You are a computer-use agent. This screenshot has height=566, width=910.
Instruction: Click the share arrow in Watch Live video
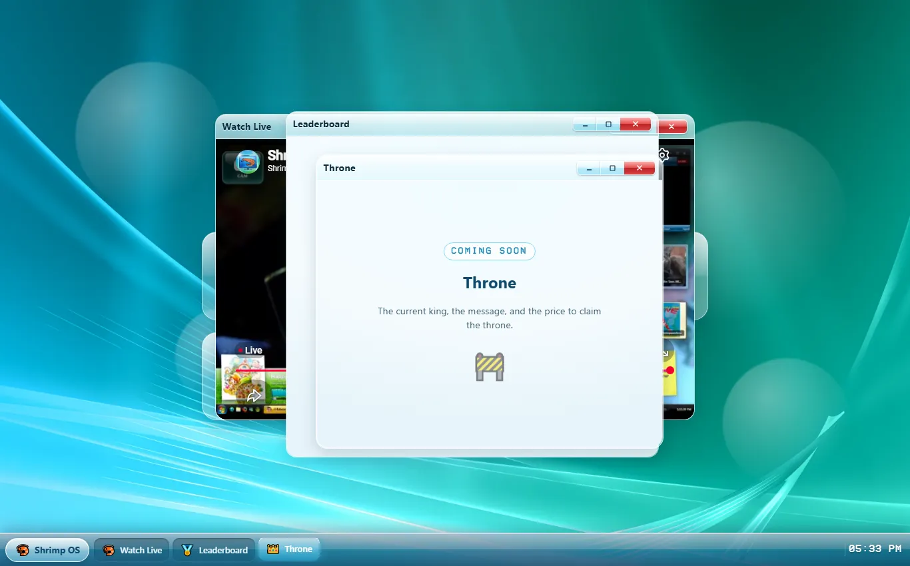[x=254, y=396]
